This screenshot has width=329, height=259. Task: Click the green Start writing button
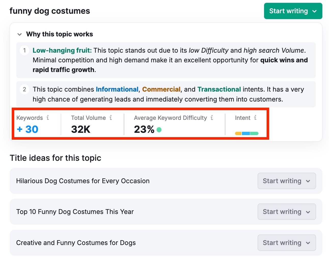(288, 11)
